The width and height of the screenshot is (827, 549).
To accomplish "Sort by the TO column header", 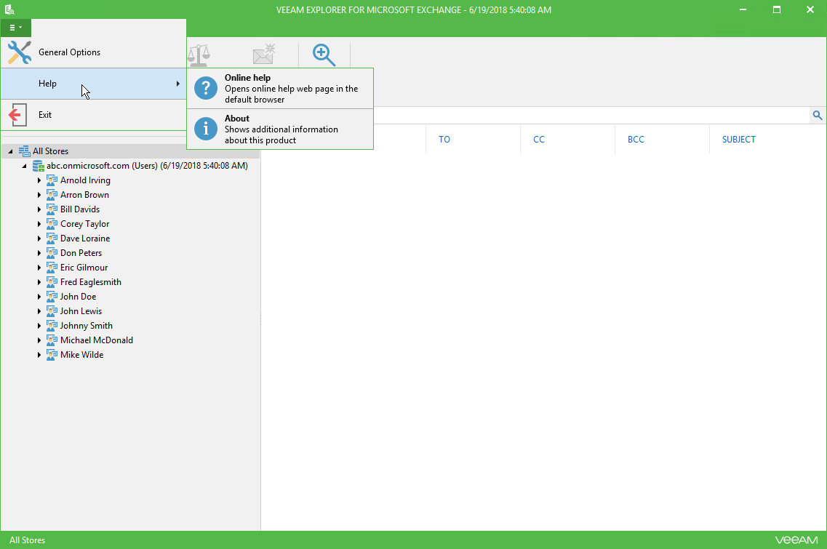I will tap(444, 139).
